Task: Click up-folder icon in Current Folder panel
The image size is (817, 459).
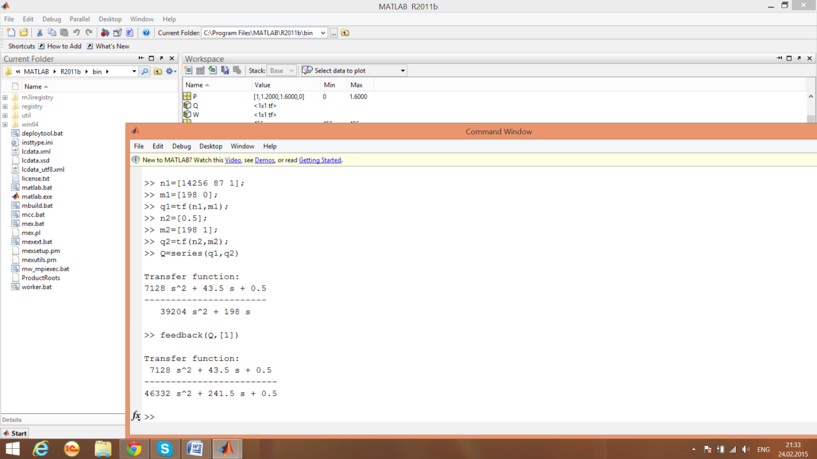Action: click(158, 71)
